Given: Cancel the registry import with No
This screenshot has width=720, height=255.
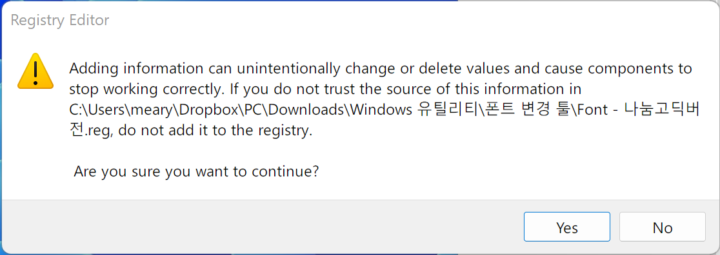Looking at the screenshot, I should (662, 227).
